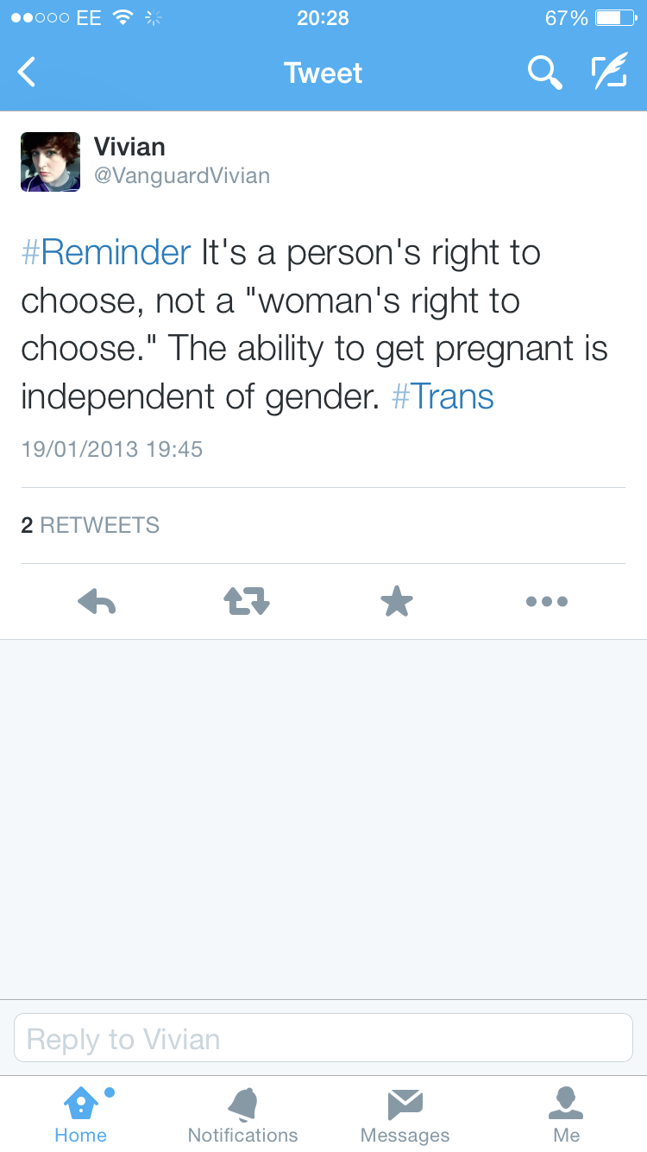Open more options ellipsis menu
Image resolution: width=647 pixels, height=1152 pixels.
point(547,601)
